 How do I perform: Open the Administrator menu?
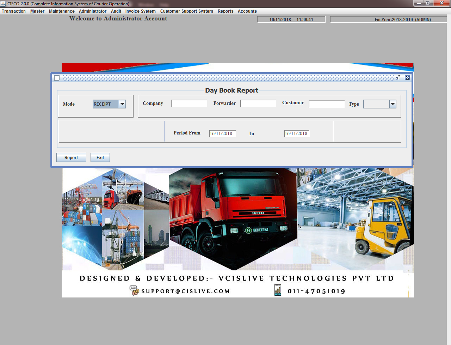click(92, 11)
